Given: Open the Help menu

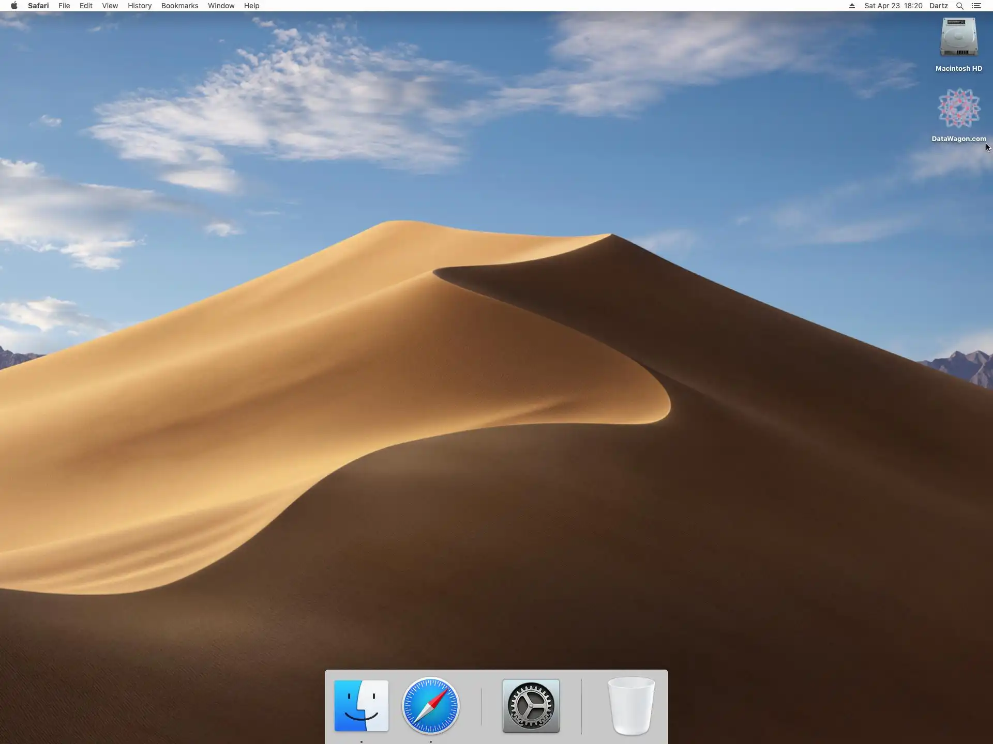Looking at the screenshot, I should point(251,6).
